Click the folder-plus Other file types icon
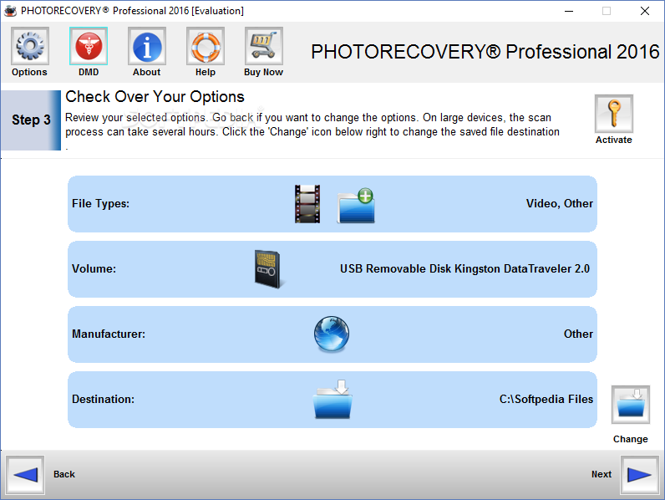The image size is (665, 500). (356, 206)
